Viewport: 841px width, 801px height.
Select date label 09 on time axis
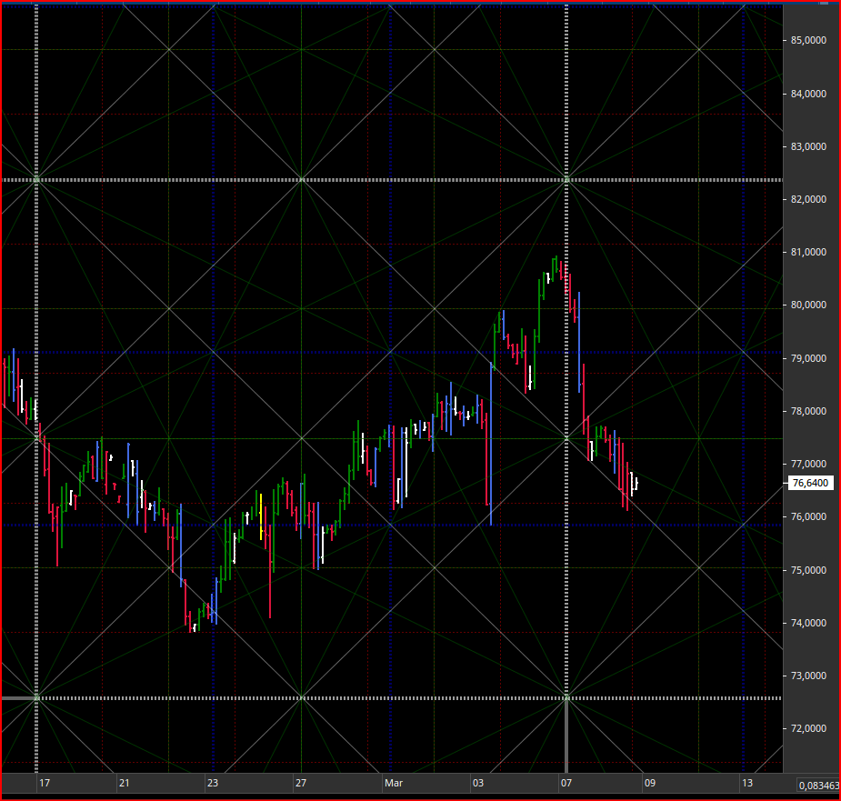(x=650, y=783)
